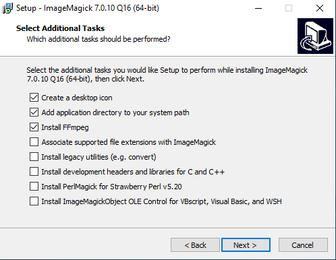Image resolution: width=336 pixels, height=260 pixels.
Task: Minimize the setup window
Action: pyautogui.click(x=258, y=8)
